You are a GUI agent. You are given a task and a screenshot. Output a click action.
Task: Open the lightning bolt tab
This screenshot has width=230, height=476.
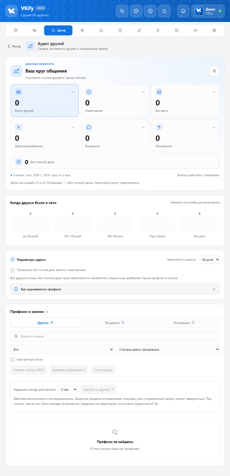[x=158, y=30]
